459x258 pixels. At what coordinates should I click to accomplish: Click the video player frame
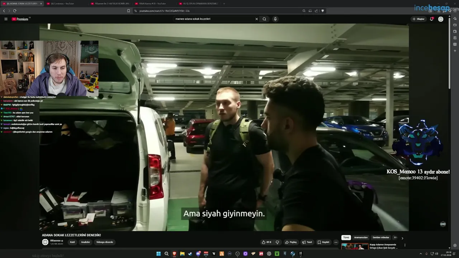click(224, 127)
